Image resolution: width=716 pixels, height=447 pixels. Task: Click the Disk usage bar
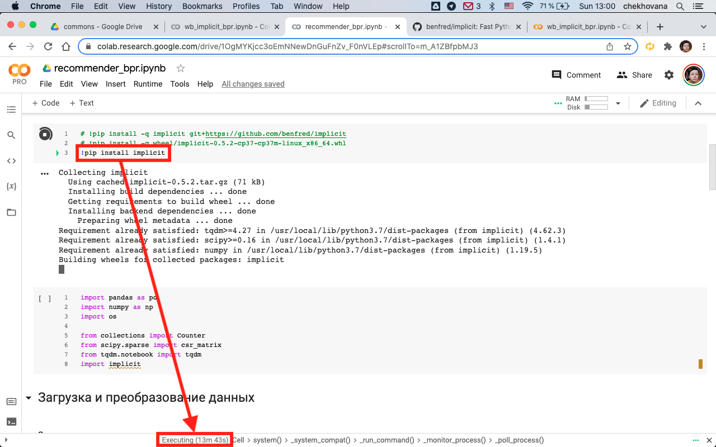(596, 107)
